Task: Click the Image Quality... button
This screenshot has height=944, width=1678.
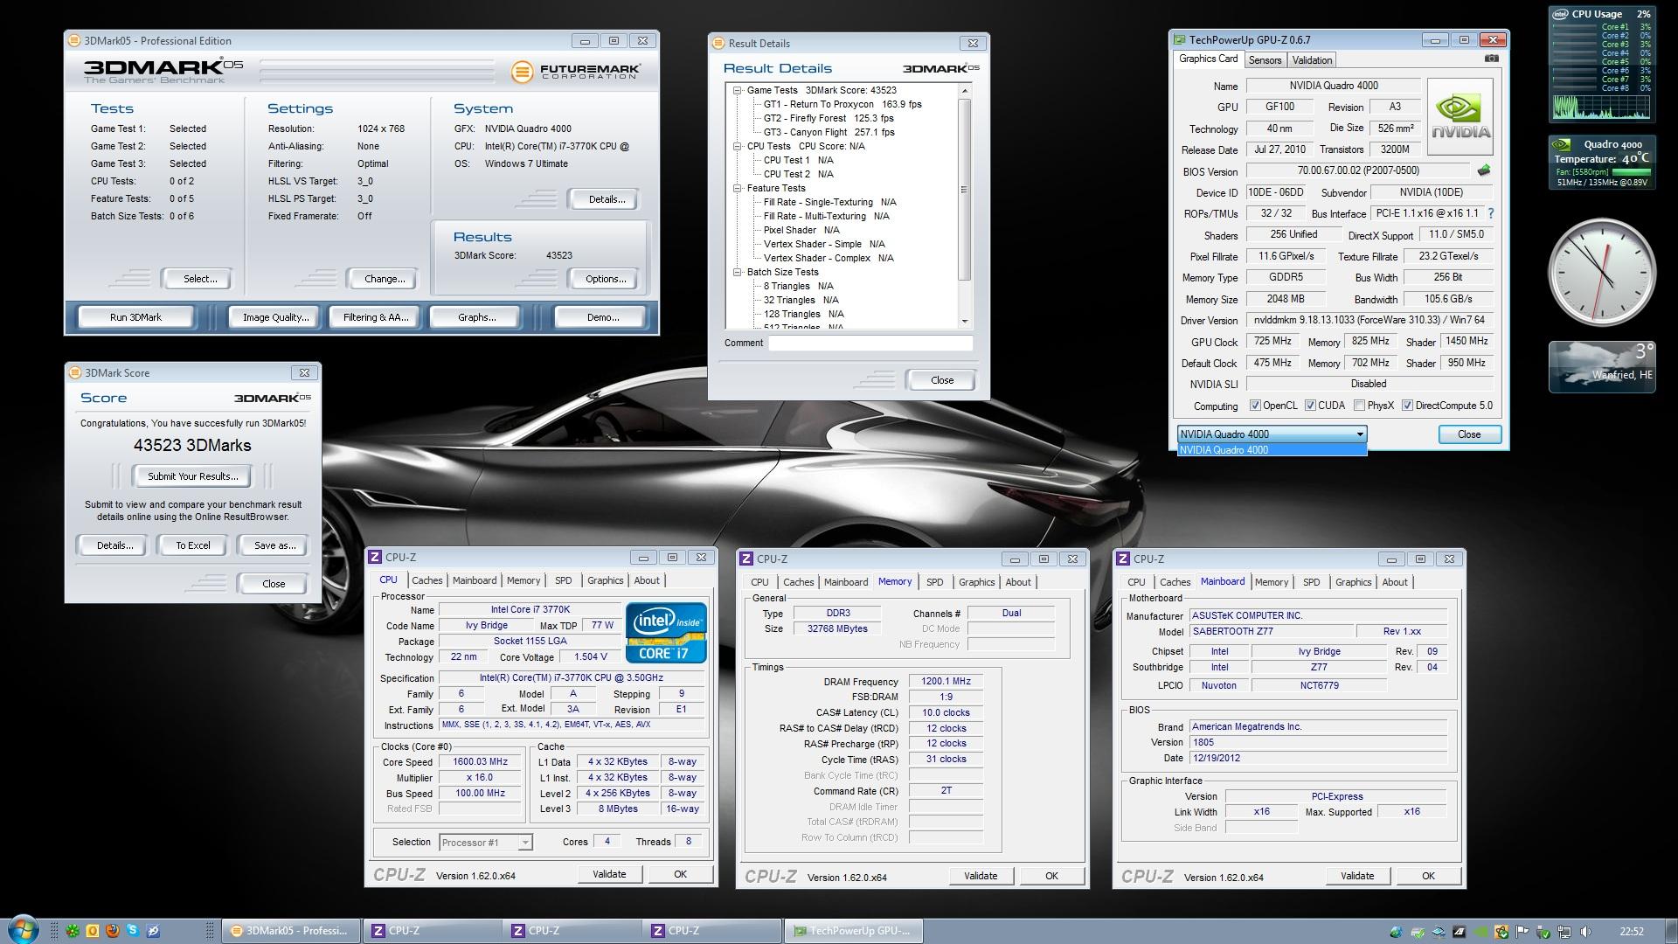Action: (x=275, y=317)
